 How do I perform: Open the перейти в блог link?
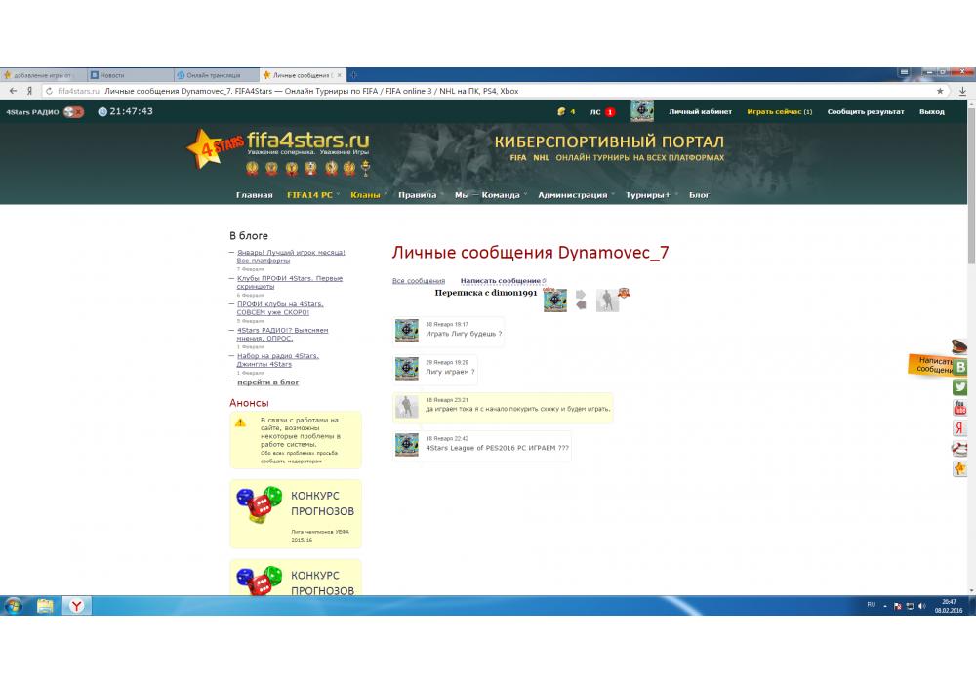267,382
